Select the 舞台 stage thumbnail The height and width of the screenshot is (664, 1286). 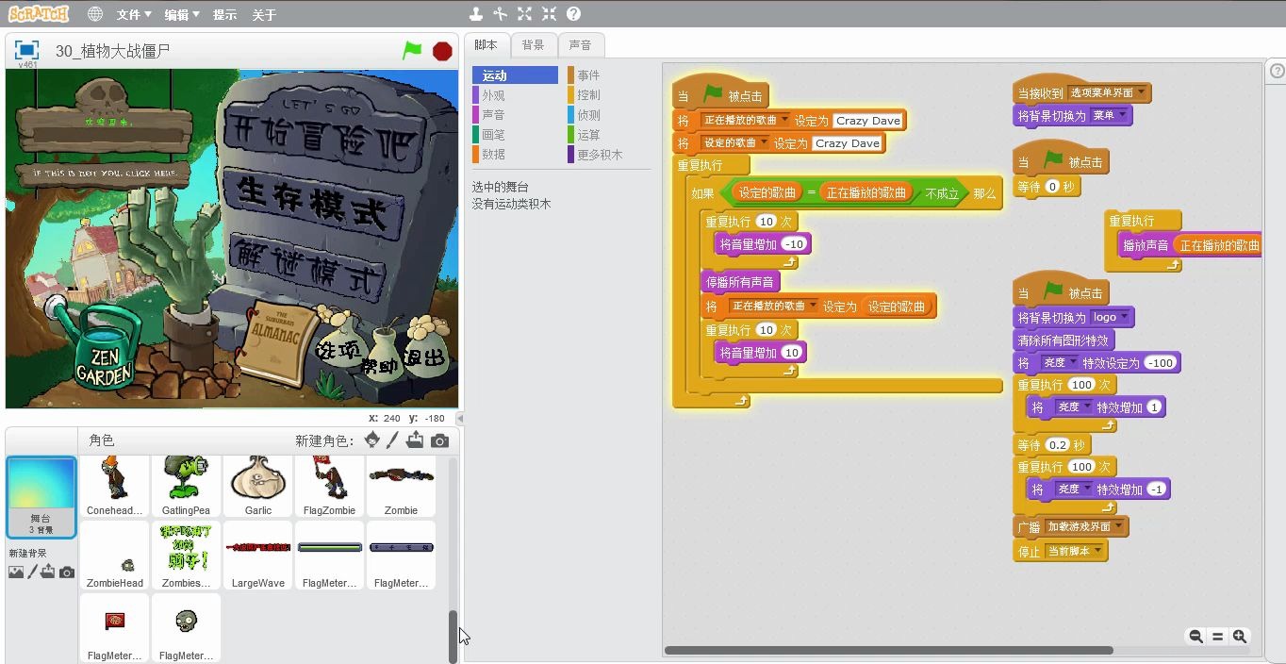41,497
